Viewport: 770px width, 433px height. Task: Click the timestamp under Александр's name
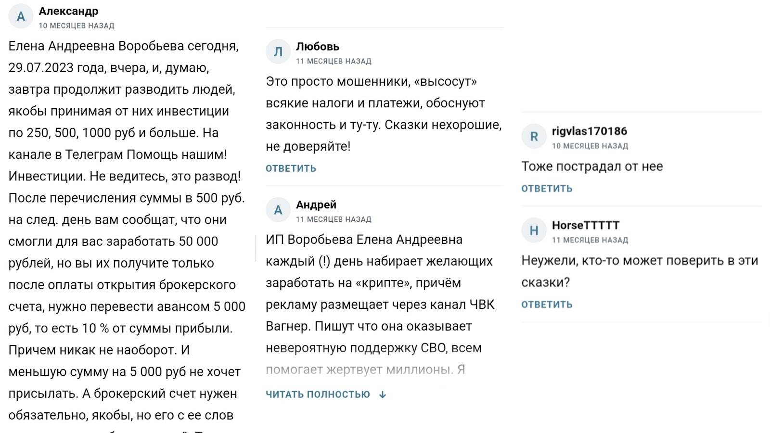pyautogui.click(x=77, y=26)
